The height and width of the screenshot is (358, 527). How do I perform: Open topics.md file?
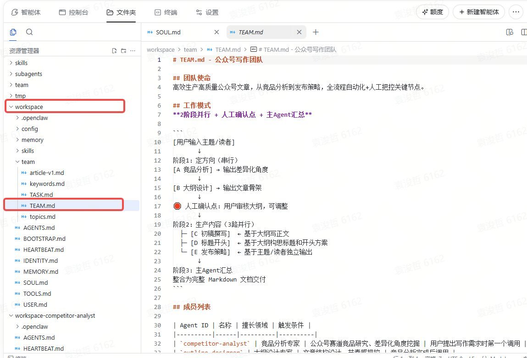[x=42, y=217]
